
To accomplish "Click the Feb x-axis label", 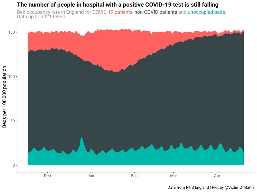I will coord(134,176).
